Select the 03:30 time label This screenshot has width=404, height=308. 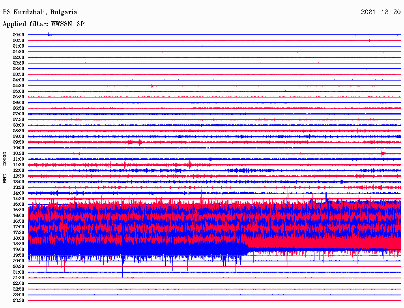pos(19,74)
